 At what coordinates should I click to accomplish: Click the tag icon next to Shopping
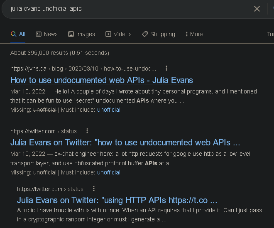145,34
